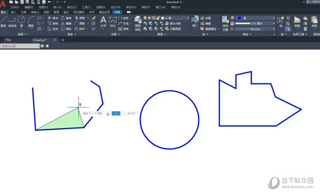
Task: Click the Move (移动) tool
Action: point(53,18)
